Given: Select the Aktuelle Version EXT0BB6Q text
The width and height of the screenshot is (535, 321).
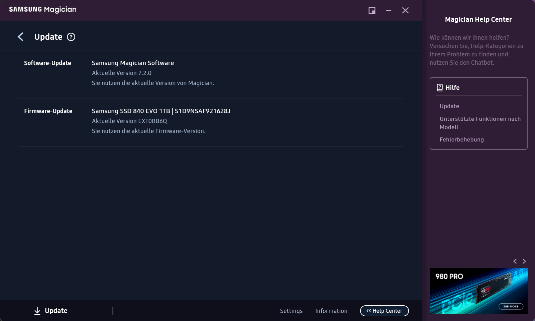Looking at the screenshot, I should click(129, 121).
